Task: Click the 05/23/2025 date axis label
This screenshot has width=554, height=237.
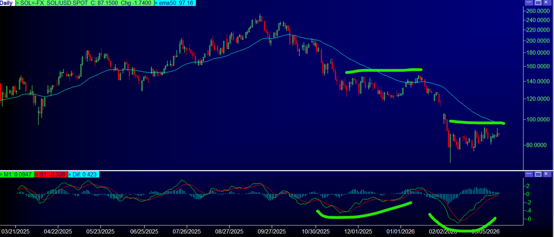Action: [x=101, y=231]
